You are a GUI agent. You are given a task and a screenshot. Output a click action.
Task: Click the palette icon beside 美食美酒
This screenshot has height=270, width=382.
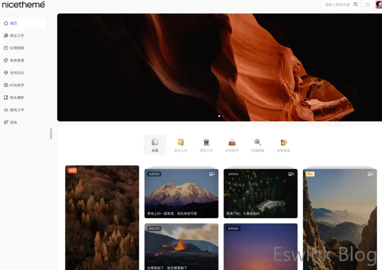[6, 60]
